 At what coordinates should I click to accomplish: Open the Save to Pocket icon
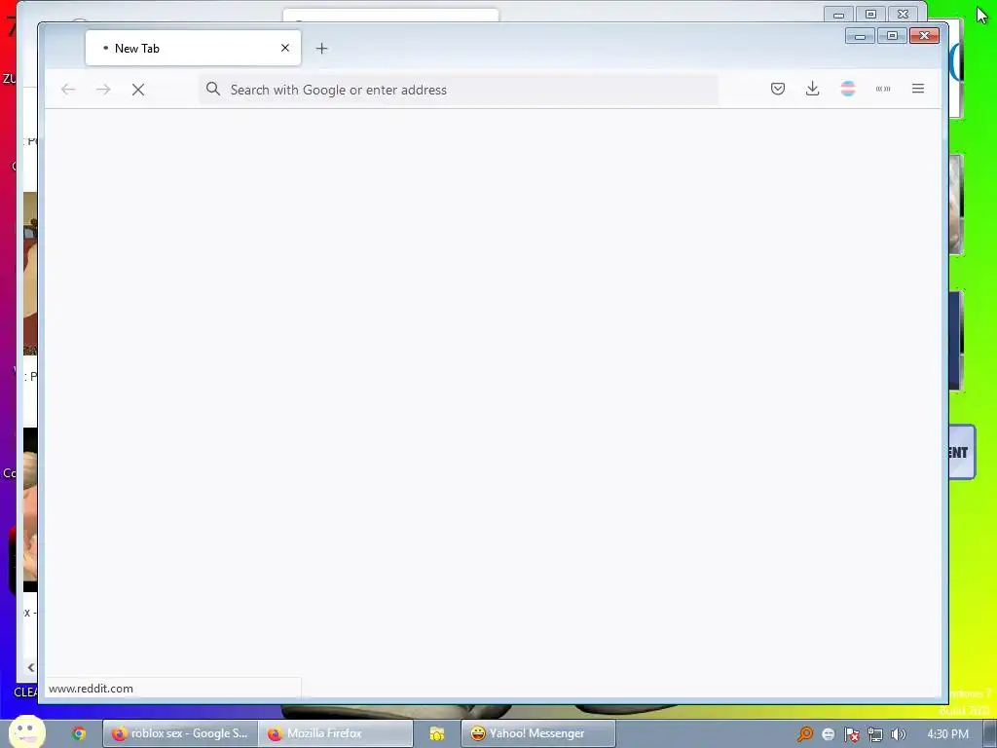point(778,89)
